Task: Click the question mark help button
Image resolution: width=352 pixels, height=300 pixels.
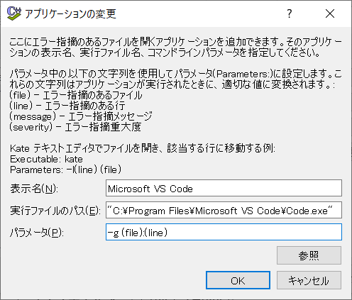Action: [290, 13]
